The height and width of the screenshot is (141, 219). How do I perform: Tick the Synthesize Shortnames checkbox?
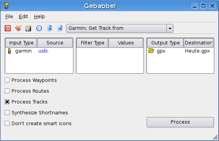click(x=7, y=113)
